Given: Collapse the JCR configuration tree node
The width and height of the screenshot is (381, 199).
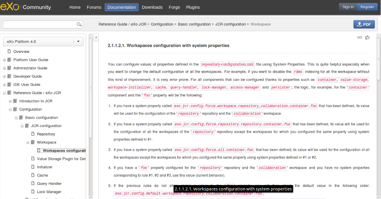Looking at the screenshot, I should (x=22, y=126).
